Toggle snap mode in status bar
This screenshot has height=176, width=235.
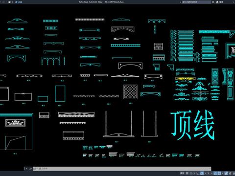(x=191, y=173)
